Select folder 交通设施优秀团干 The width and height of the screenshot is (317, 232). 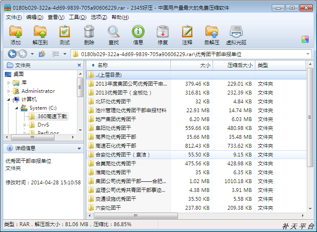coord(197,199)
